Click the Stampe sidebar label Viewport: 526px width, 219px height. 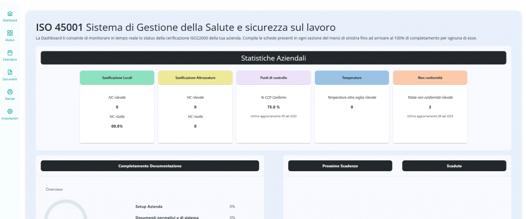(x=10, y=99)
